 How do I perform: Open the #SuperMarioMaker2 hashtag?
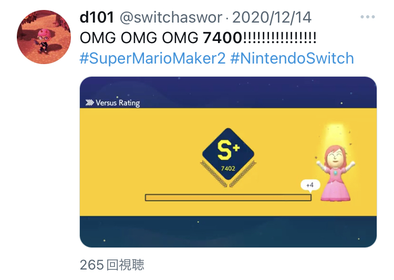coord(152,58)
